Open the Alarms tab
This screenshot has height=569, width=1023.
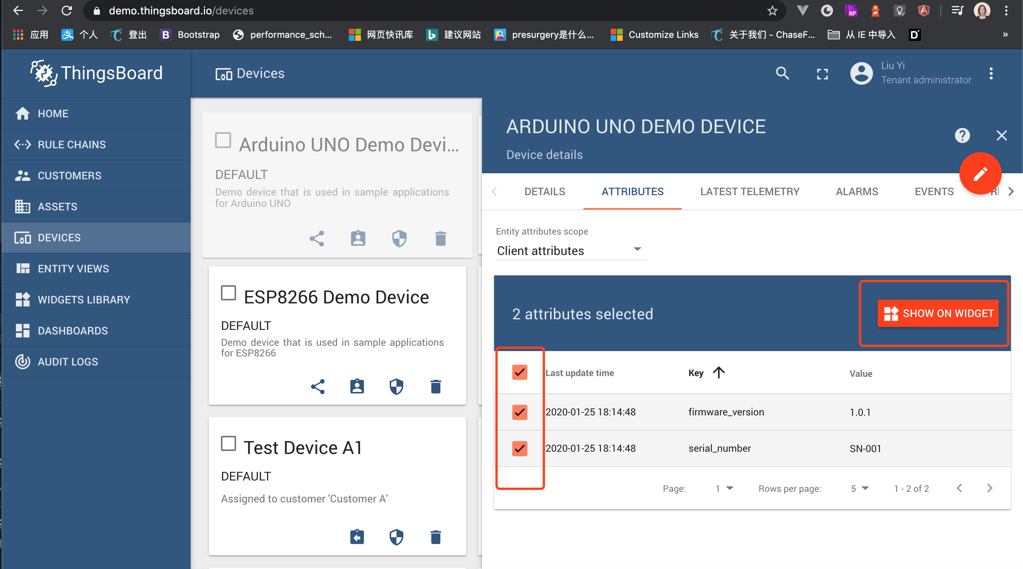tap(857, 192)
